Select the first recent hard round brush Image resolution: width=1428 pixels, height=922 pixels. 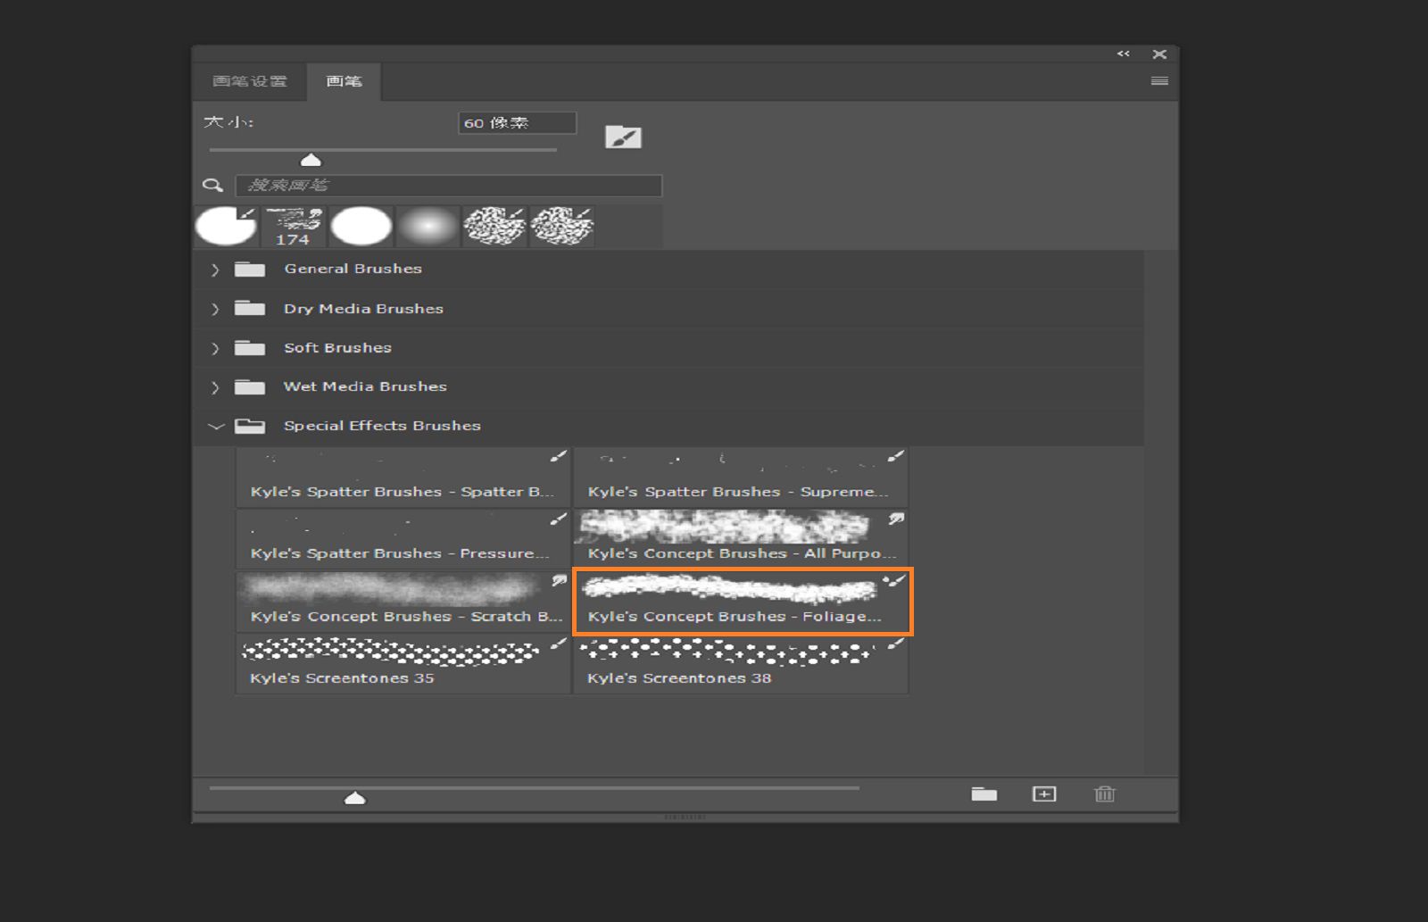[227, 226]
